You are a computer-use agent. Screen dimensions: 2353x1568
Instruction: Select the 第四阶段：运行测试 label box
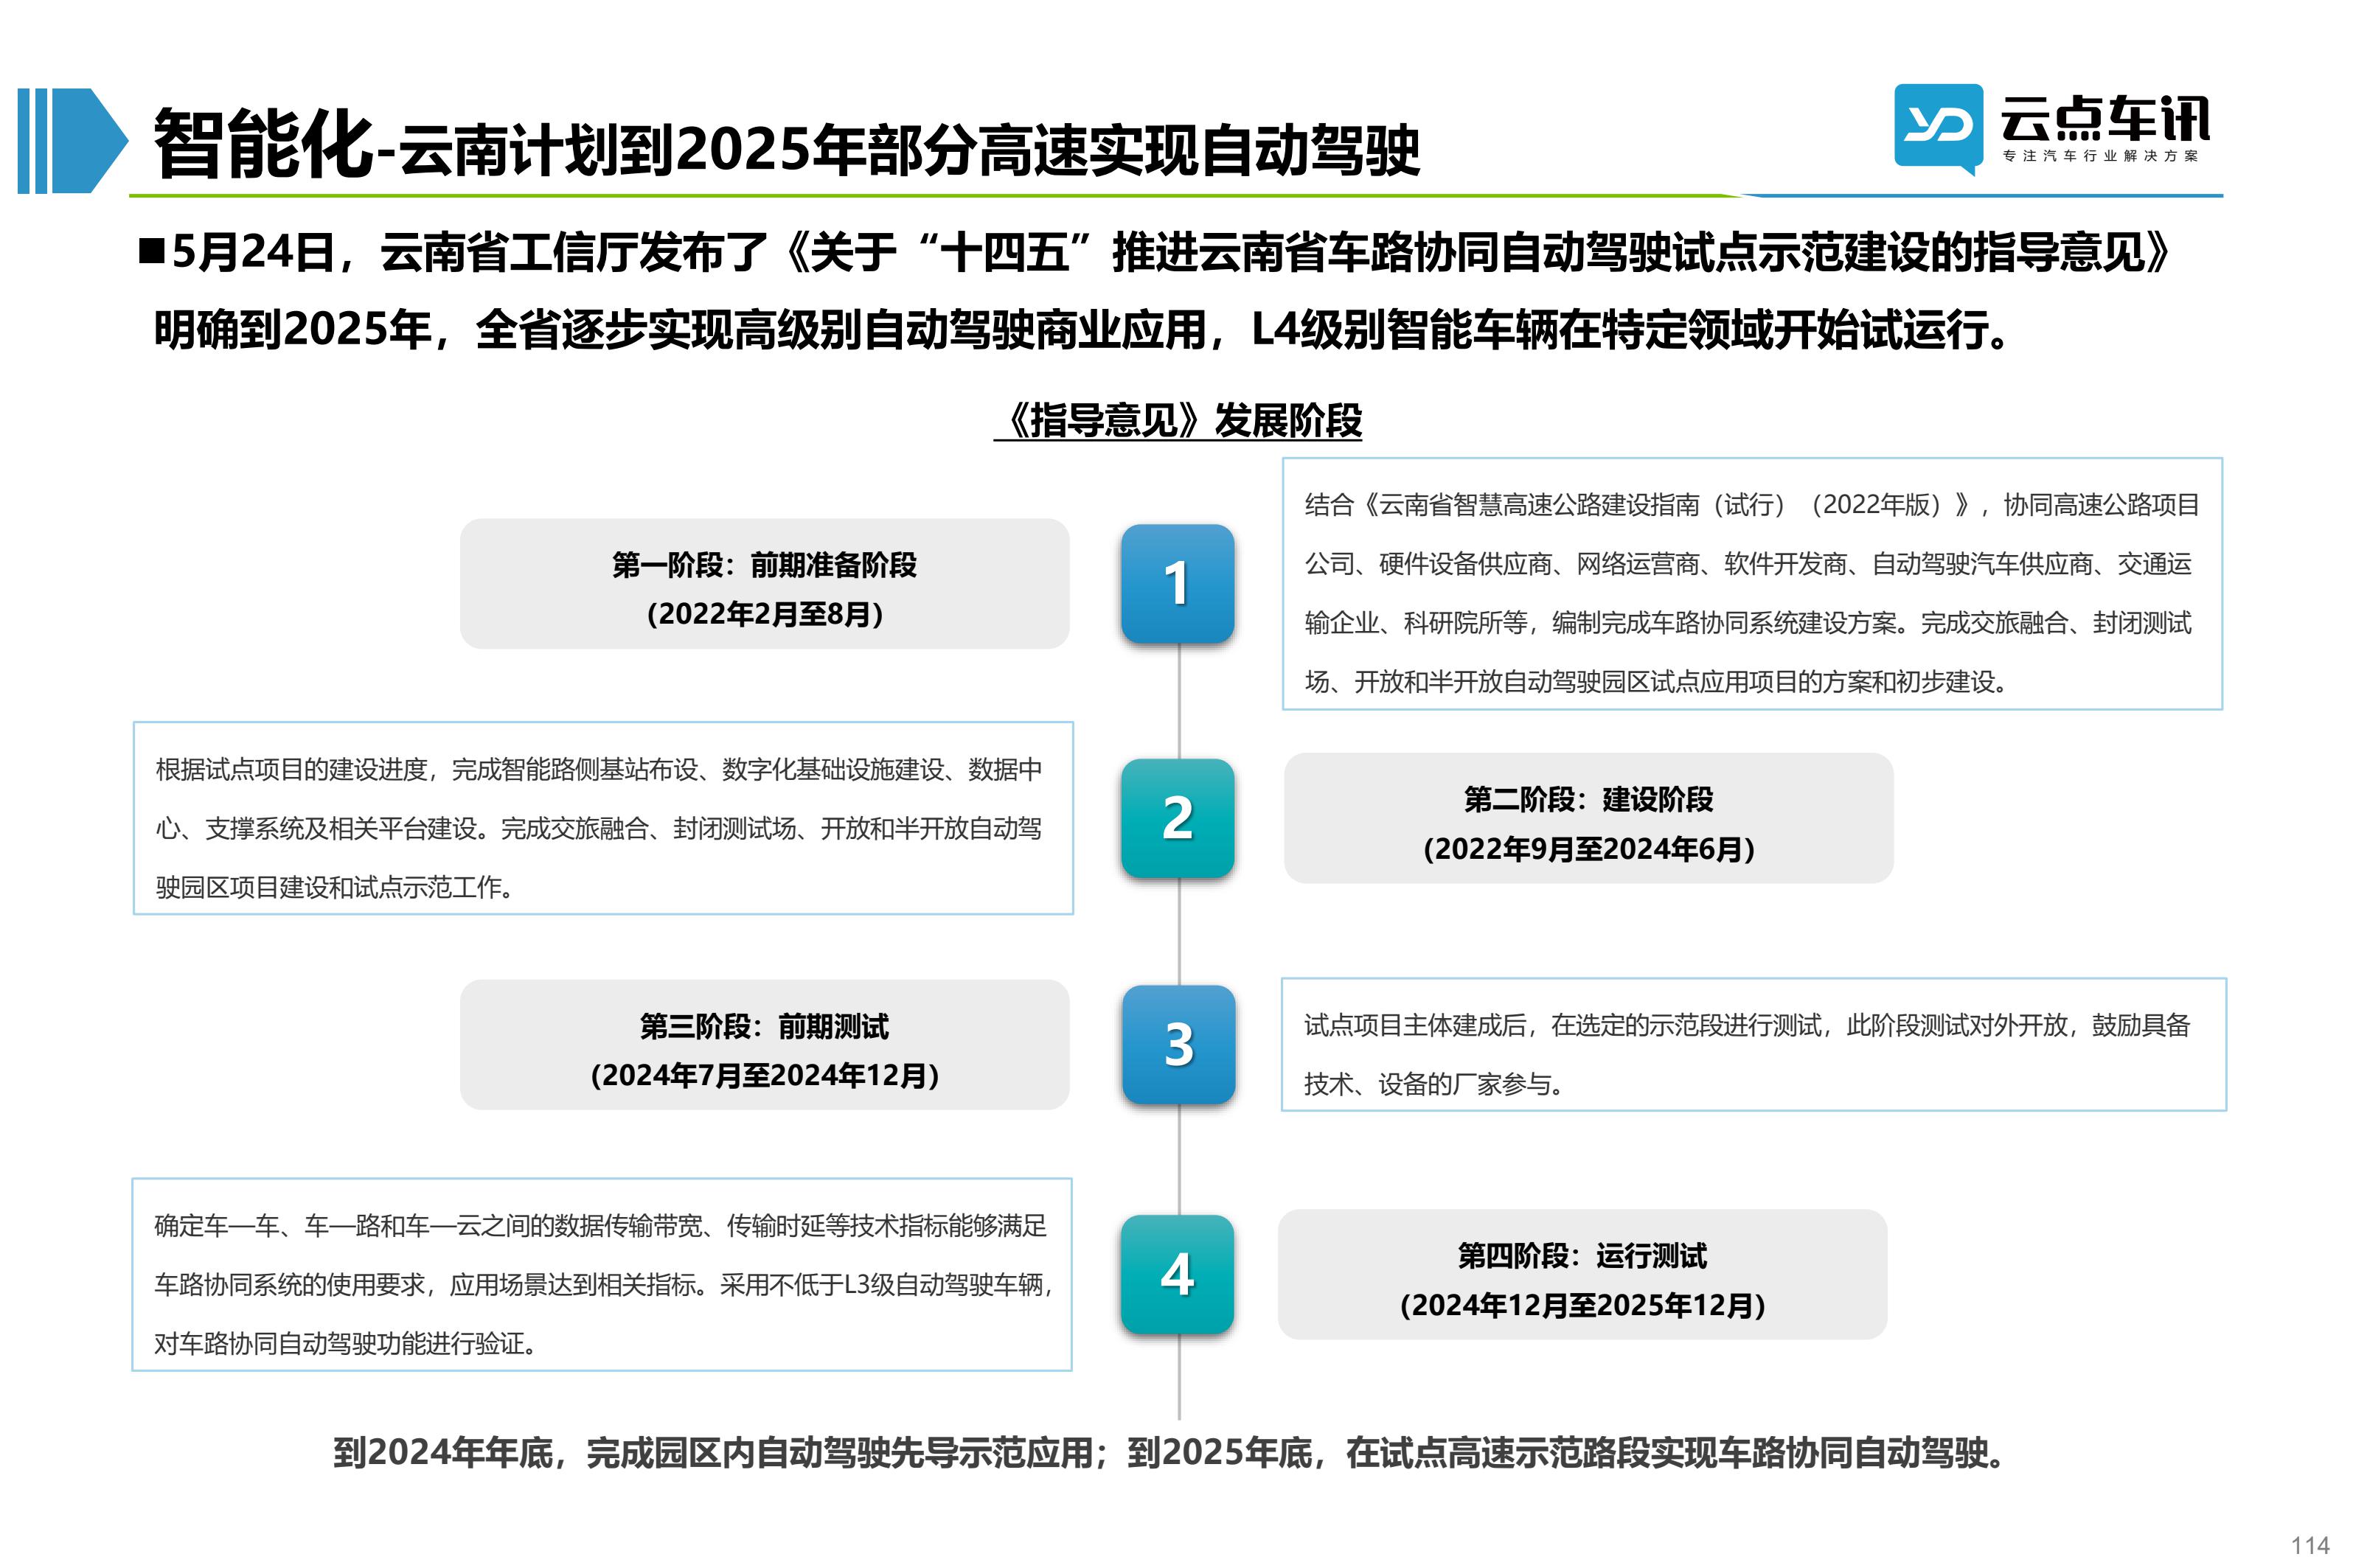pos(1582,1274)
